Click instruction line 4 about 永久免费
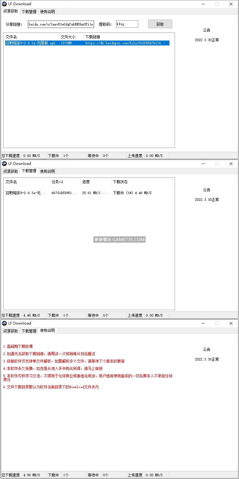 click(53, 368)
